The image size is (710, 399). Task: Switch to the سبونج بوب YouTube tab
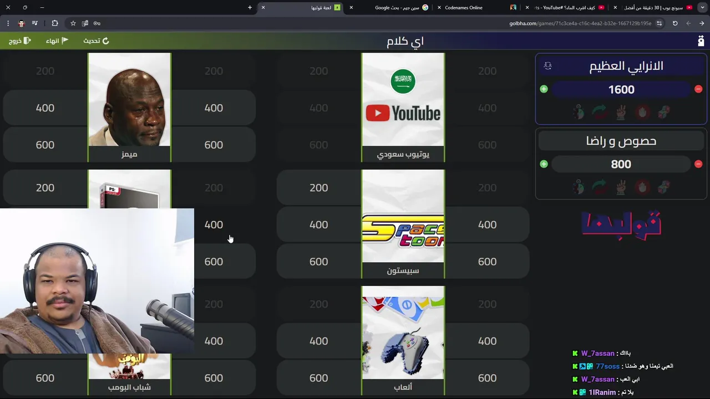coord(655,7)
